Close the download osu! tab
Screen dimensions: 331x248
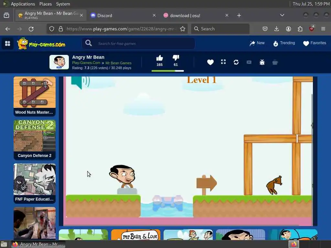pos(227,15)
